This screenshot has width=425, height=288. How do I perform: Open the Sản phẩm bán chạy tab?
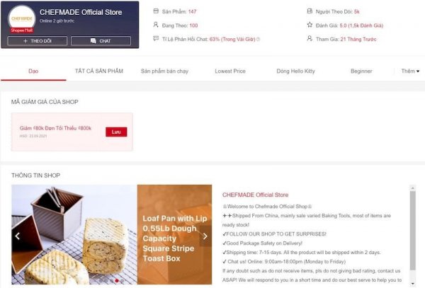click(x=164, y=71)
